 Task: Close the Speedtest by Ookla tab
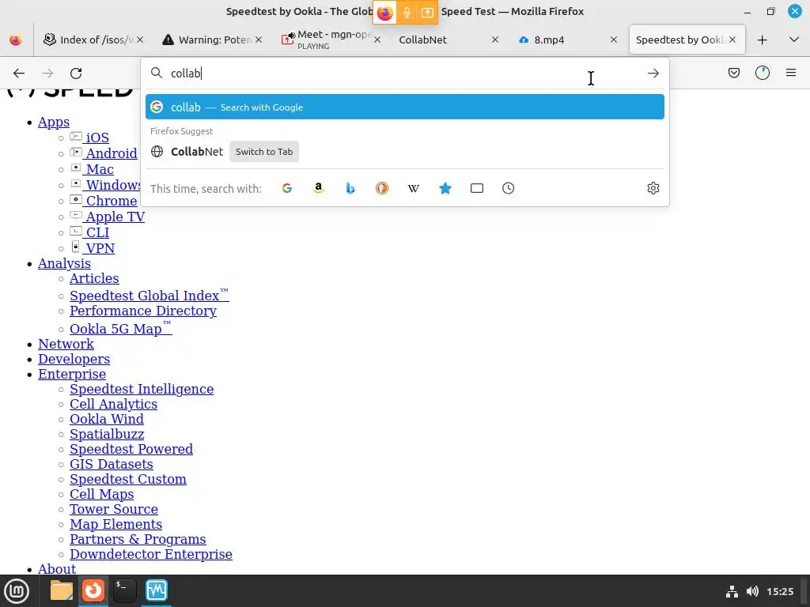pyautogui.click(x=732, y=40)
